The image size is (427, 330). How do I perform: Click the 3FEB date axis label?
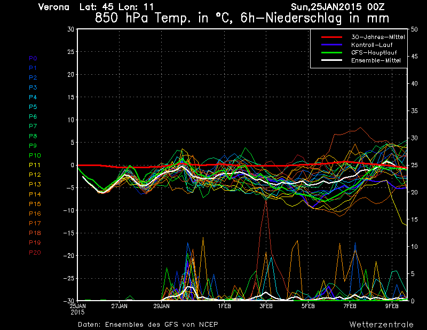click(x=266, y=307)
